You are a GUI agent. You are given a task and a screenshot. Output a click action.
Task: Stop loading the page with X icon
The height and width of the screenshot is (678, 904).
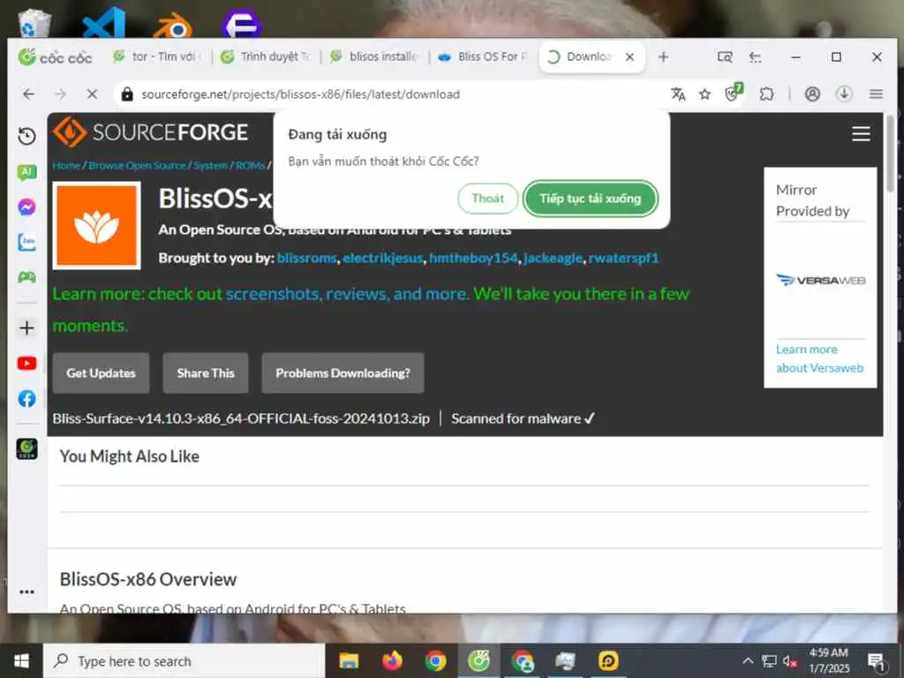point(92,94)
